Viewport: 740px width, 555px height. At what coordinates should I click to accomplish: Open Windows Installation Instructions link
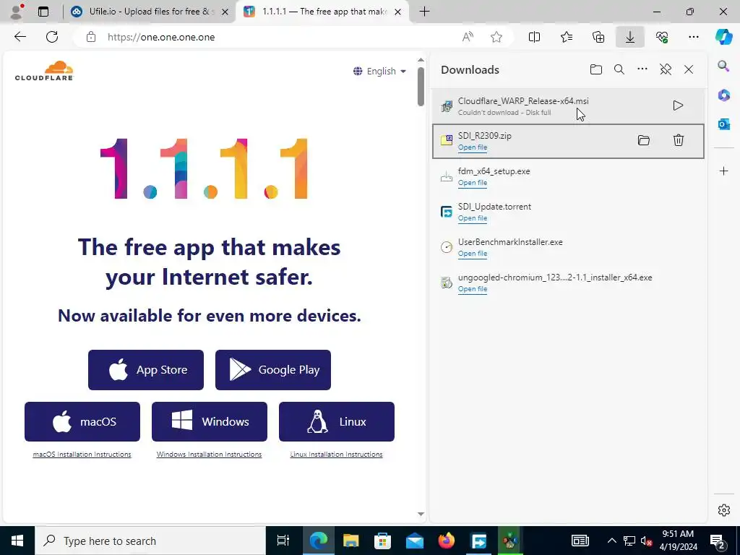(209, 455)
